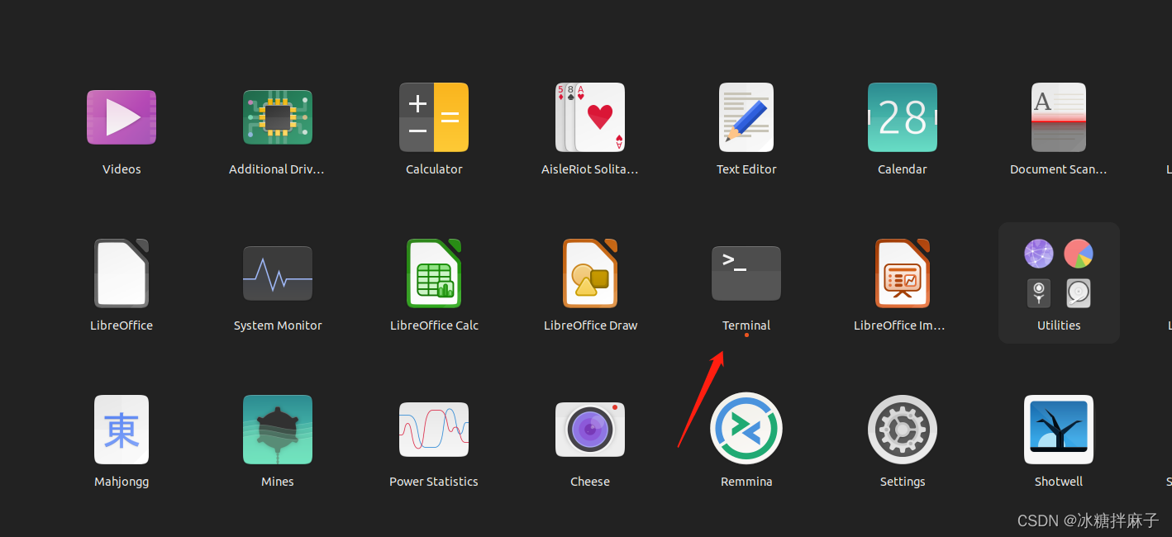The image size is (1172, 537).
Task: Click the "System Monitor" label
Action: [x=278, y=326]
